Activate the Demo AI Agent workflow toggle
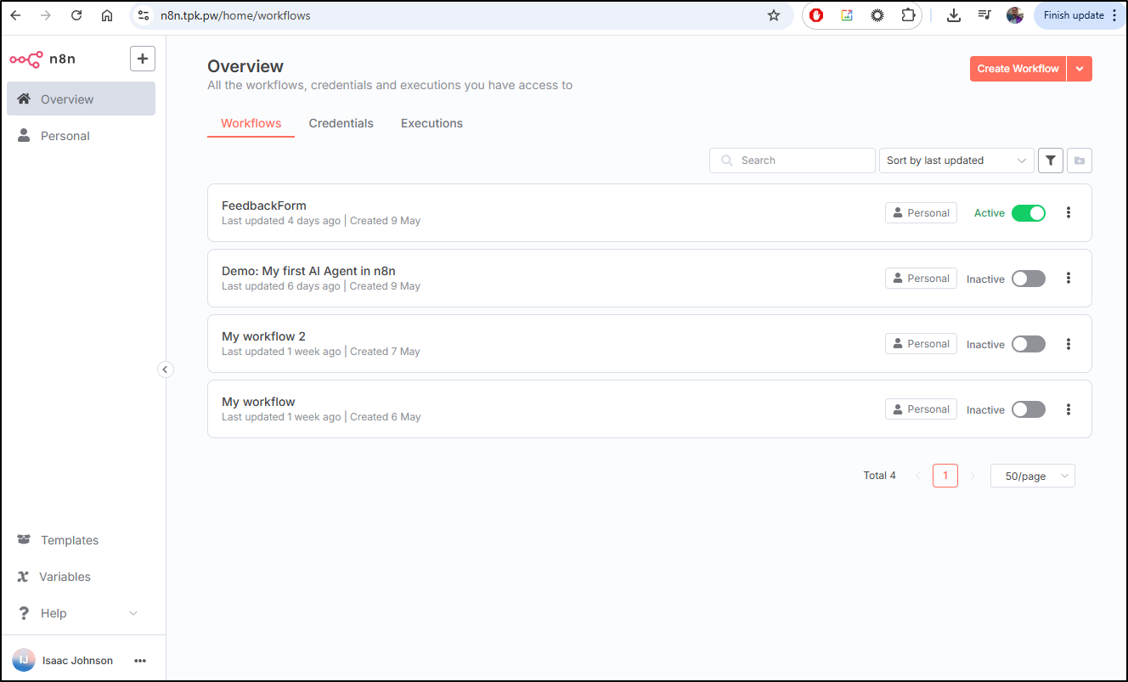Image resolution: width=1128 pixels, height=682 pixels. click(x=1028, y=279)
